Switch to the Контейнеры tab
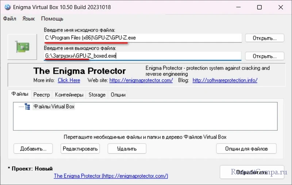 click(69, 95)
